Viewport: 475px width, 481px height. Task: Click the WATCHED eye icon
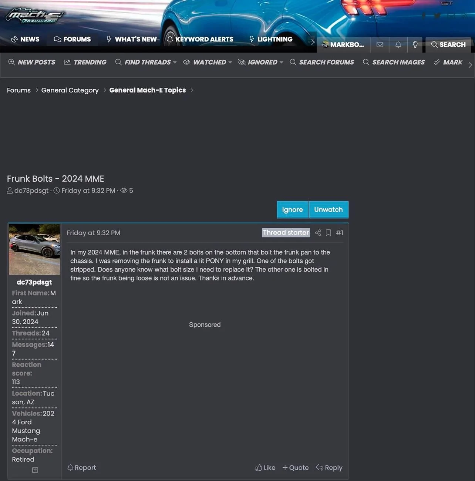[187, 62]
